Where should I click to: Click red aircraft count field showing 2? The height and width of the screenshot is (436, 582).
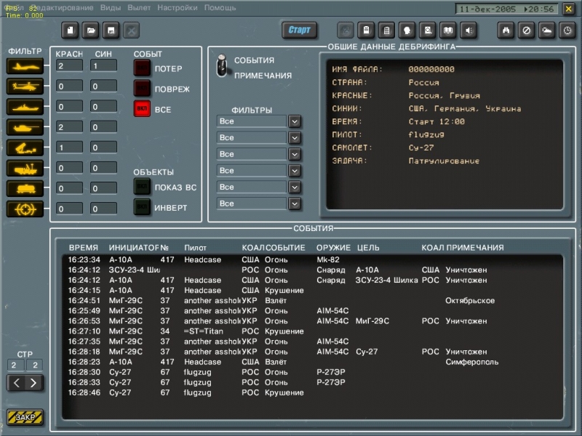click(69, 66)
